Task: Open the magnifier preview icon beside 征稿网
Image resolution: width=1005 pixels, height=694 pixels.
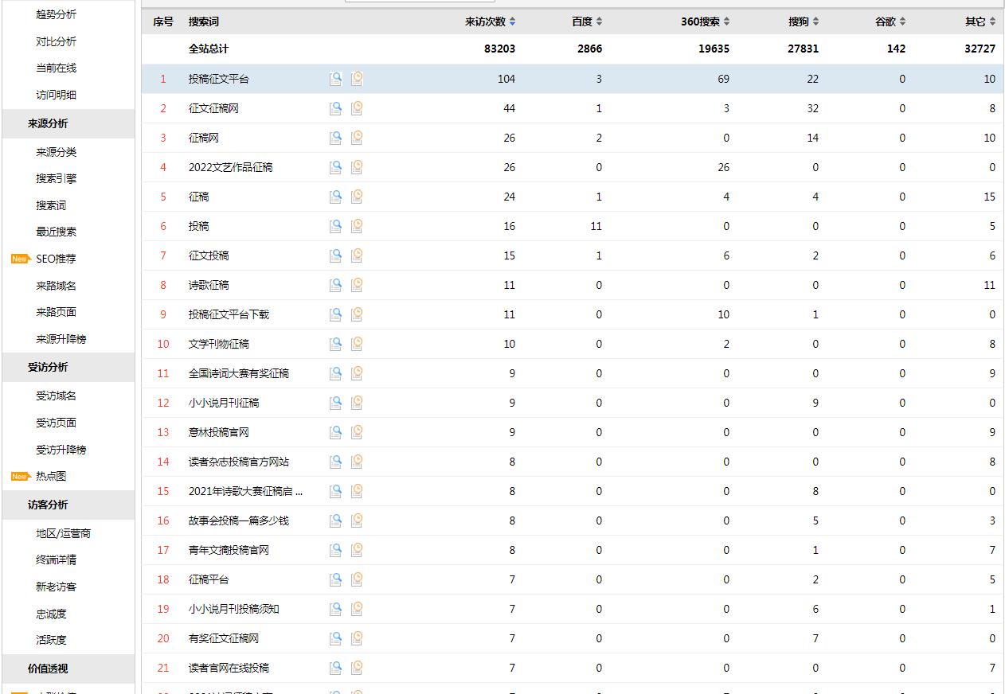Action: 335,137
